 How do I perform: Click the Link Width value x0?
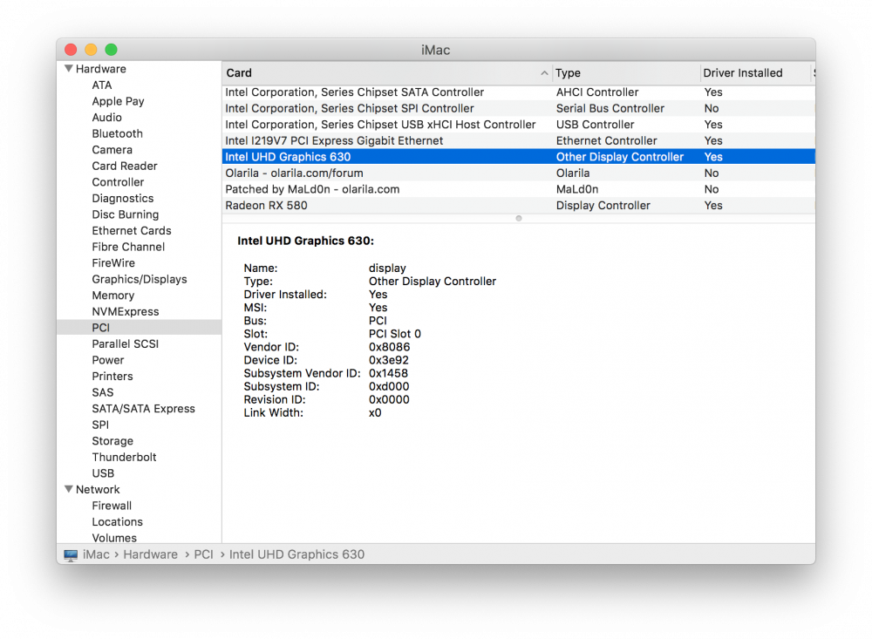[375, 412]
